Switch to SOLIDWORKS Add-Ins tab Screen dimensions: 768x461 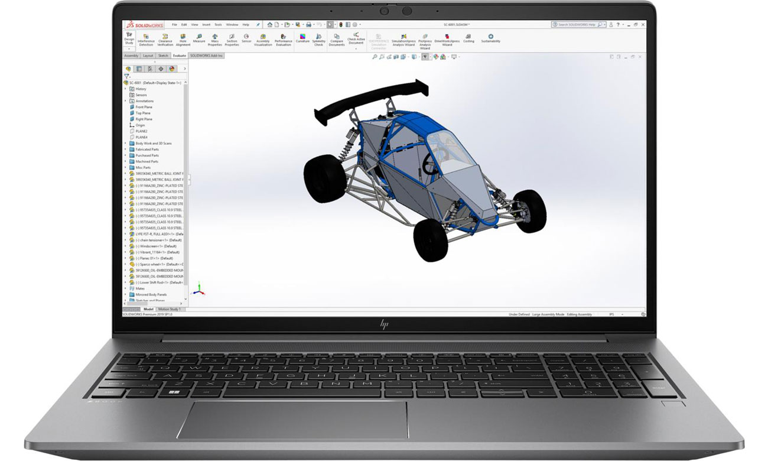(x=207, y=56)
